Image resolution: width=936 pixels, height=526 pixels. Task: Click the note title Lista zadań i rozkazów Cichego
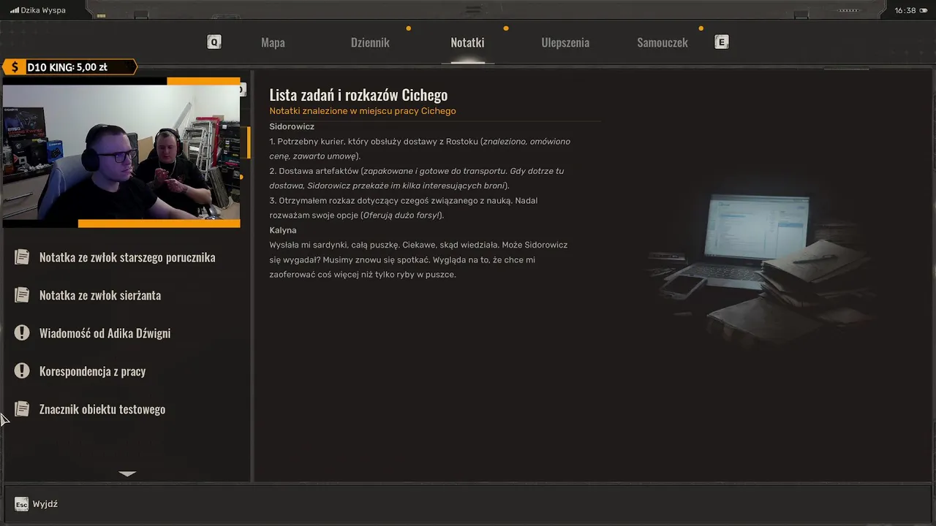click(358, 95)
